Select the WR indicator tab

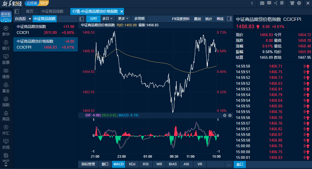pos(159,164)
